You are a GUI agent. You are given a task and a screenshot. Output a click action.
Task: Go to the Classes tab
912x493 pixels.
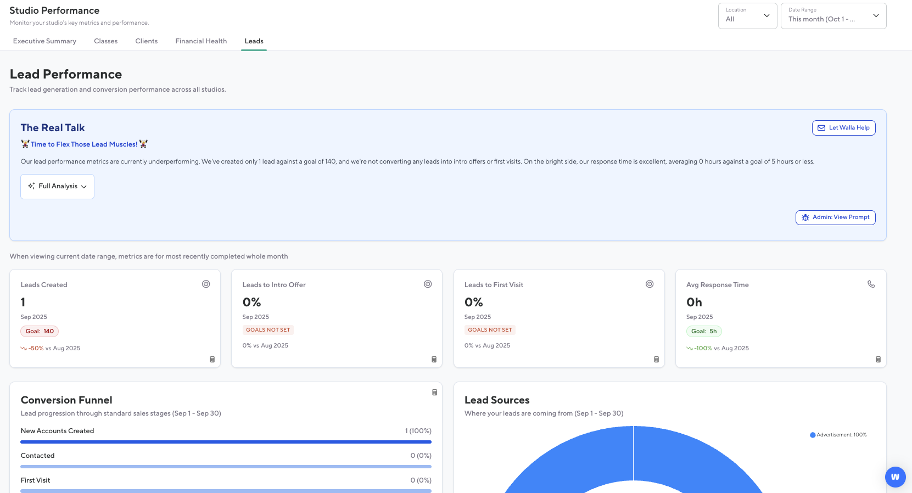(x=105, y=41)
